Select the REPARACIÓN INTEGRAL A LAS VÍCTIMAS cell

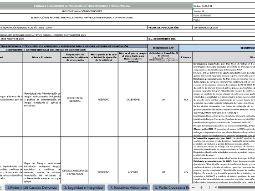click(74, 27)
